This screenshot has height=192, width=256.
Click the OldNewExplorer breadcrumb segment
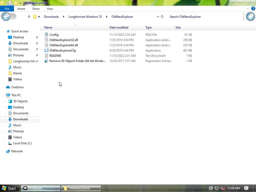click(122, 17)
